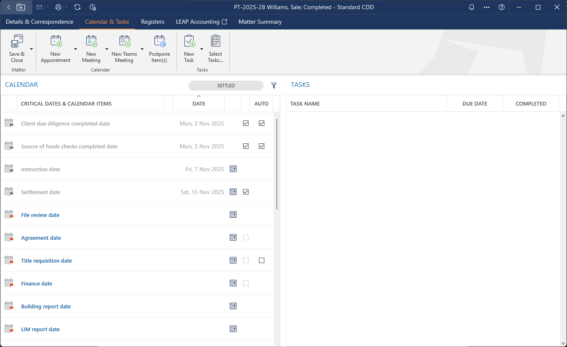The height and width of the screenshot is (347, 567).
Task: Open date picker for File review date
Action: [233, 214]
